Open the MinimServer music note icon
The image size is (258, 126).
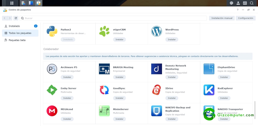point(104,111)
